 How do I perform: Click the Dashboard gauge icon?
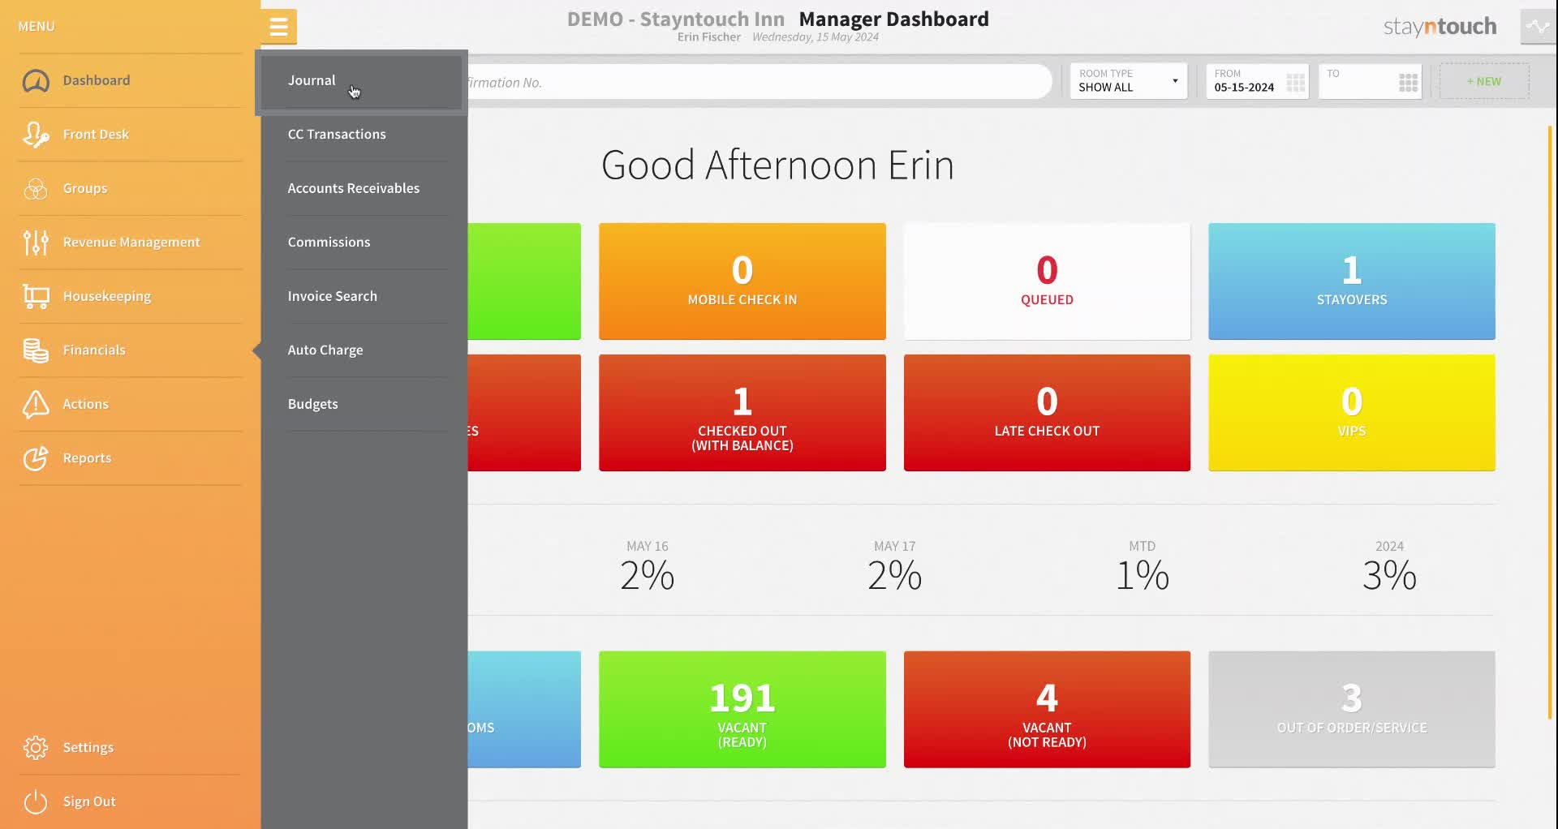[36, 80]
